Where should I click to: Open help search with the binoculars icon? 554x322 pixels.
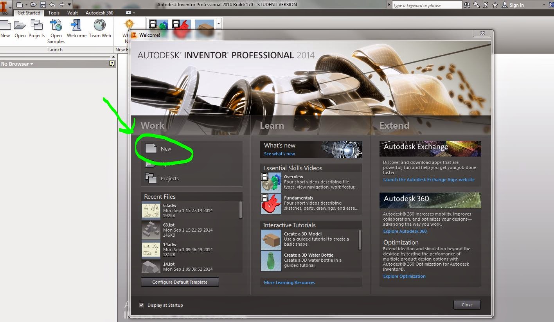tap(467, 5)
